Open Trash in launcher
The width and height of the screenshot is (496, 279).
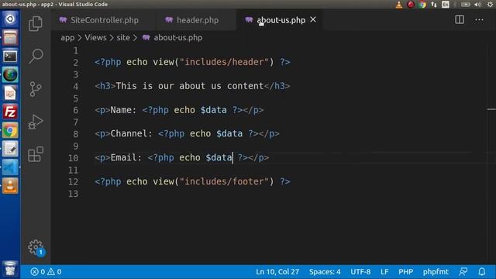(10, 269)
